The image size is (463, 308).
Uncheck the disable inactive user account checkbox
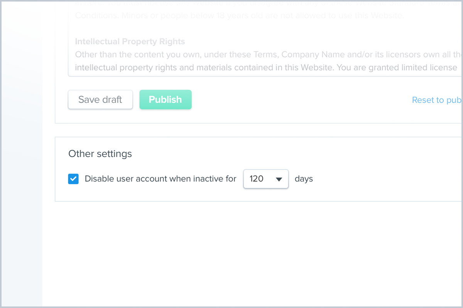(x=73, y=179)
